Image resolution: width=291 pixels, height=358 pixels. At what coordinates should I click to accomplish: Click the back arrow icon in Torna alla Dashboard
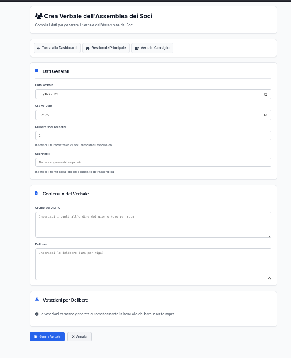[x=38, y=48]
